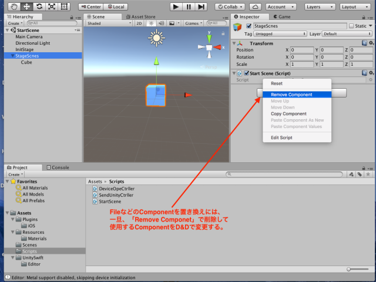Lock the Inspector panel
Viewport: 376px width, 282px height.
[x=364, y=17]
